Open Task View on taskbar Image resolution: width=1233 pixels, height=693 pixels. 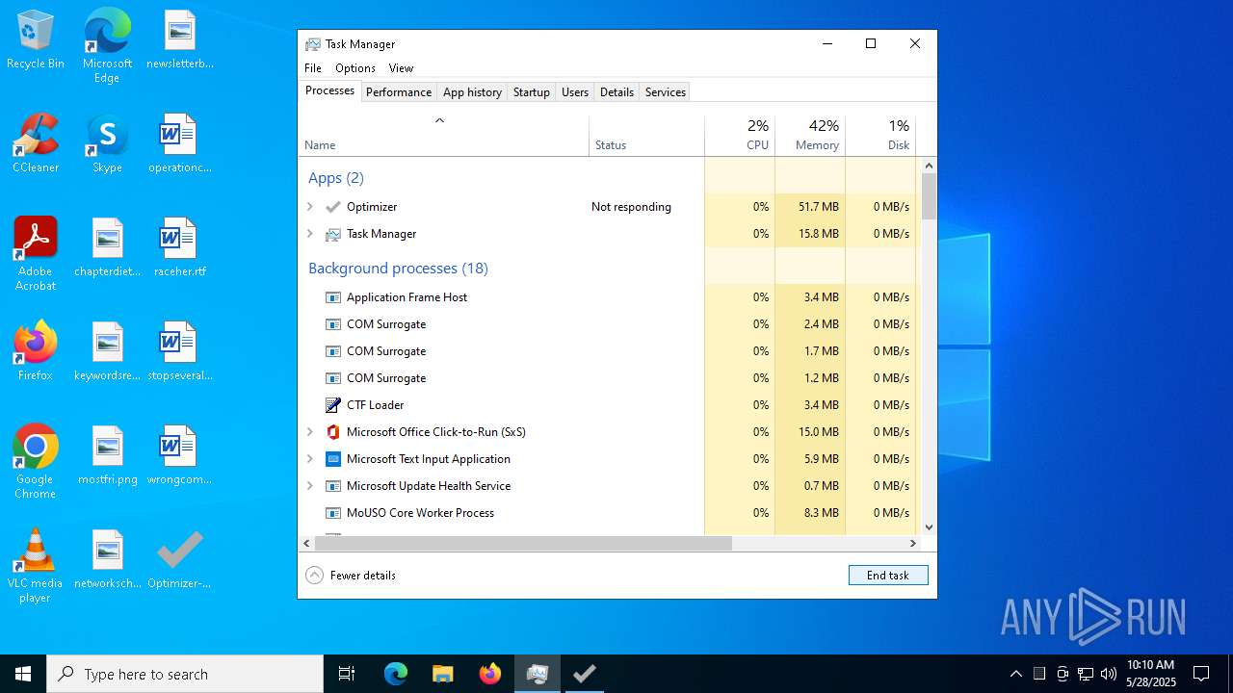(347, 674)
